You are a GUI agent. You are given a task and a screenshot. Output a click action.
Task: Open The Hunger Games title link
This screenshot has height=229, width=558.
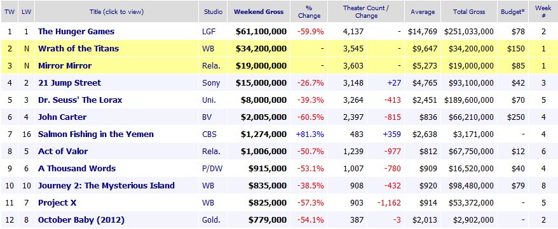coord(76,32)
